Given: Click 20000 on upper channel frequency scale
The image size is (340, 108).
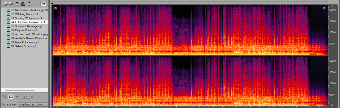Looking at the screenshot, I should point(333,9).
